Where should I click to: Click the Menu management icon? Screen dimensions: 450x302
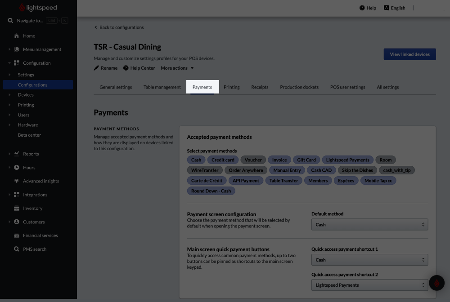[x=17, y=49]
